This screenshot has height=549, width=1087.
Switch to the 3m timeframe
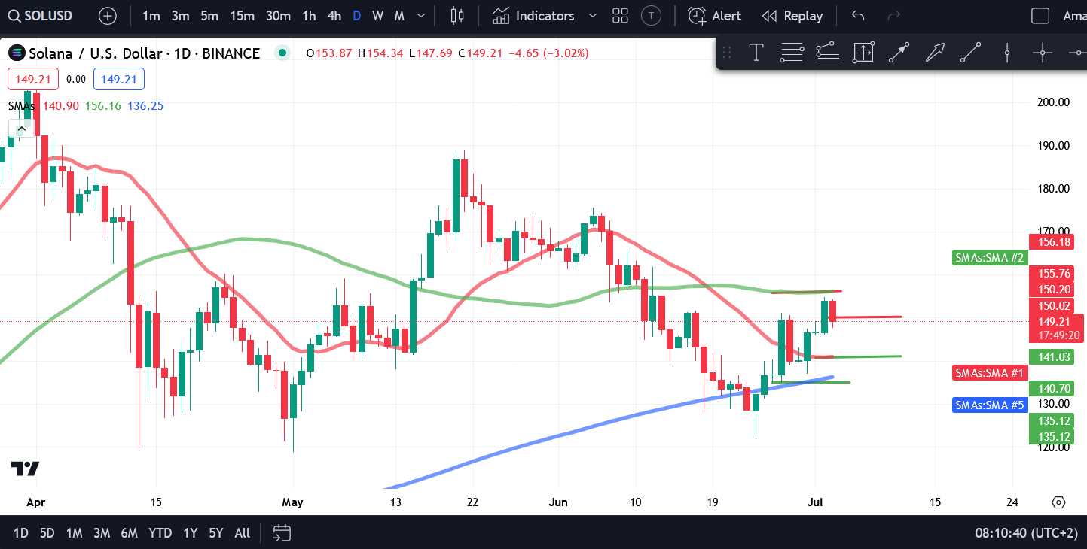(180, 16)
